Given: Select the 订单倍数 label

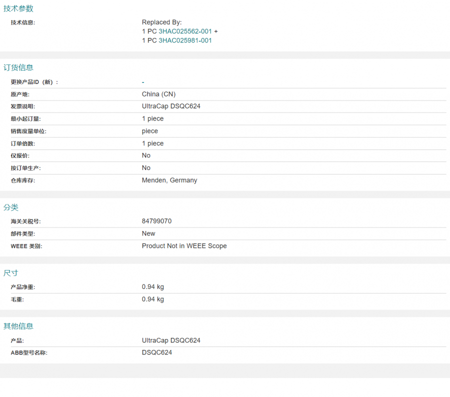Looking at the screenshot, I should [x=23, y=143].
